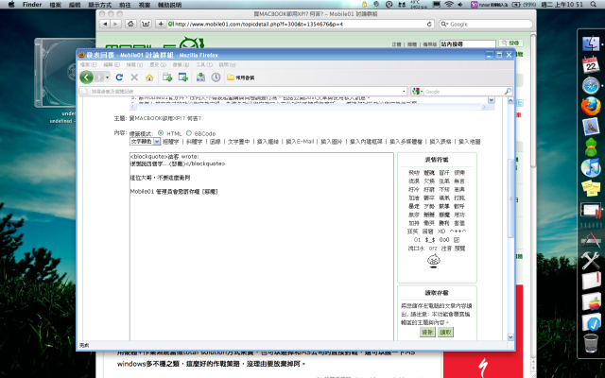
Task: Click the magnifier in Firefox Google search box
Action: click(508, 92)
